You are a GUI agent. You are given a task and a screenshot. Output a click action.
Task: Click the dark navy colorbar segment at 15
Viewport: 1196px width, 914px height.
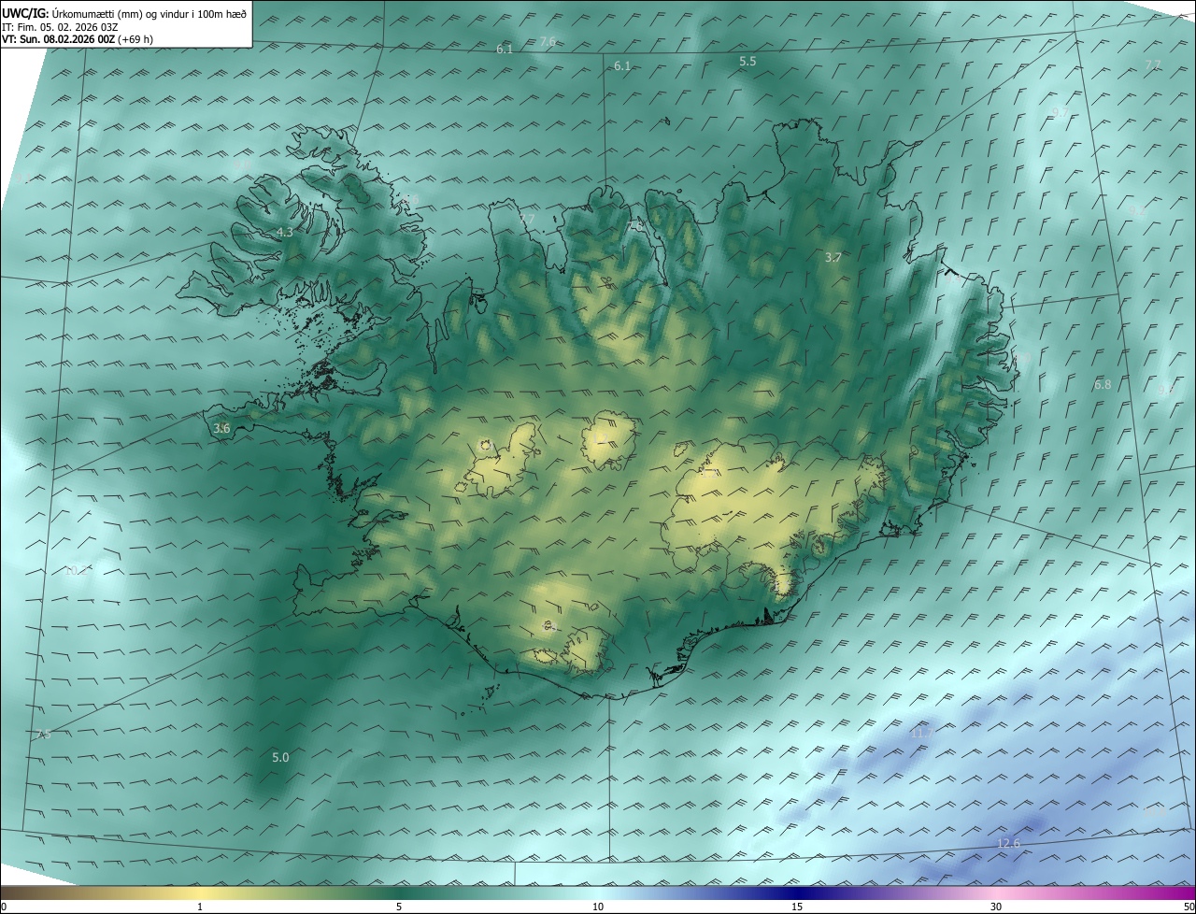pos(797,893)
